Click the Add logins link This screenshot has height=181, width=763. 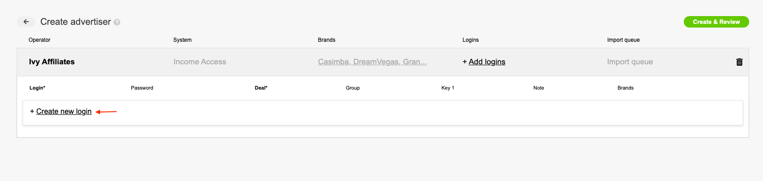[487, 62]
